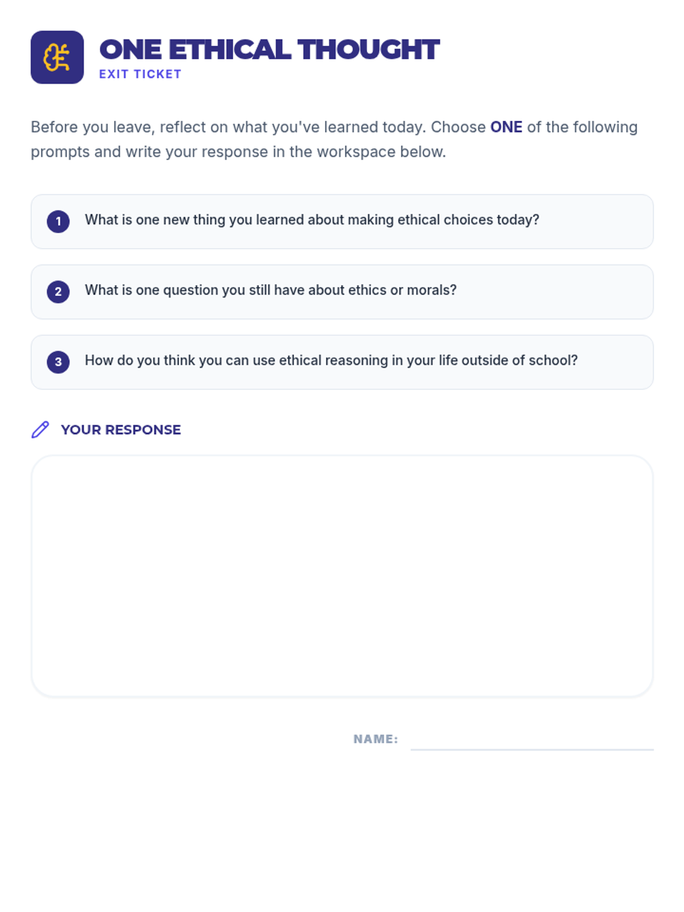Click the bold ONE word in instructions
The image size is (684, 912).
tap(506, 127)
